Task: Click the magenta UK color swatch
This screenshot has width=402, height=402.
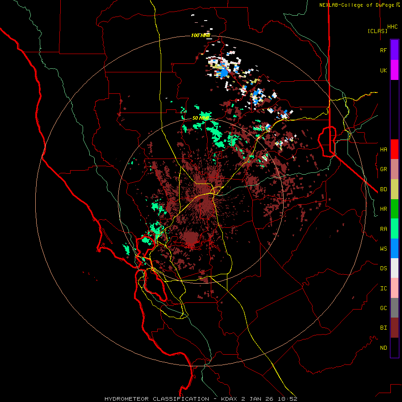Action: [x=394, y=70]
